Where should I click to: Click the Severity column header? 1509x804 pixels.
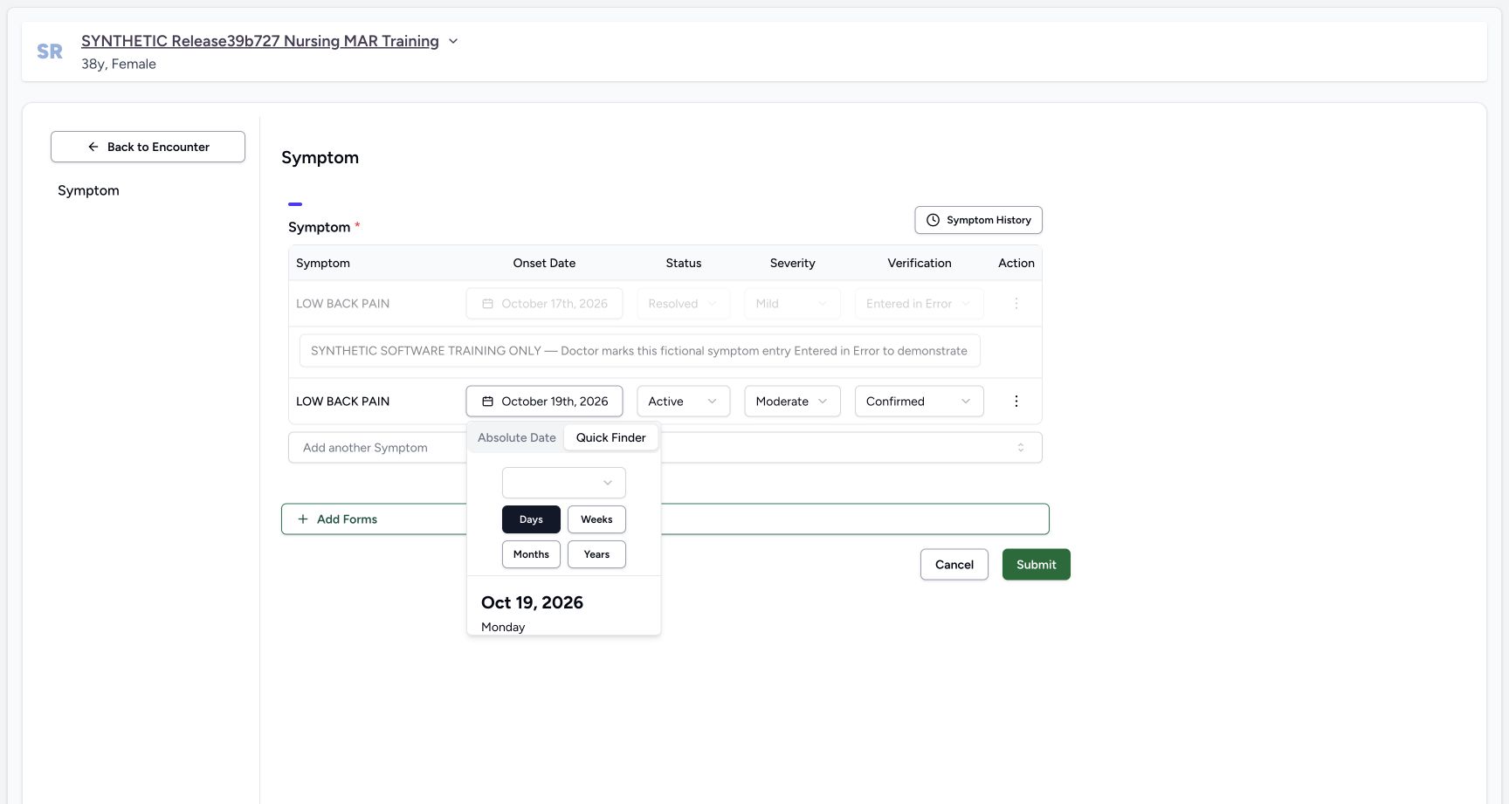(792, 263)
